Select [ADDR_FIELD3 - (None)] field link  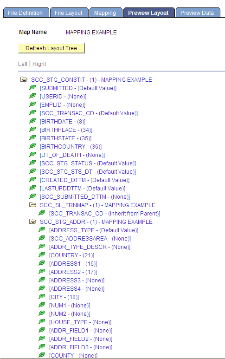point(81,347)
